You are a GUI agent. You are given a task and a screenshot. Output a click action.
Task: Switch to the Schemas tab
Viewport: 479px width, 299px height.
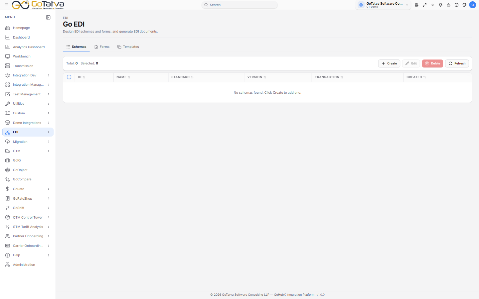click(x=76, y=47)
